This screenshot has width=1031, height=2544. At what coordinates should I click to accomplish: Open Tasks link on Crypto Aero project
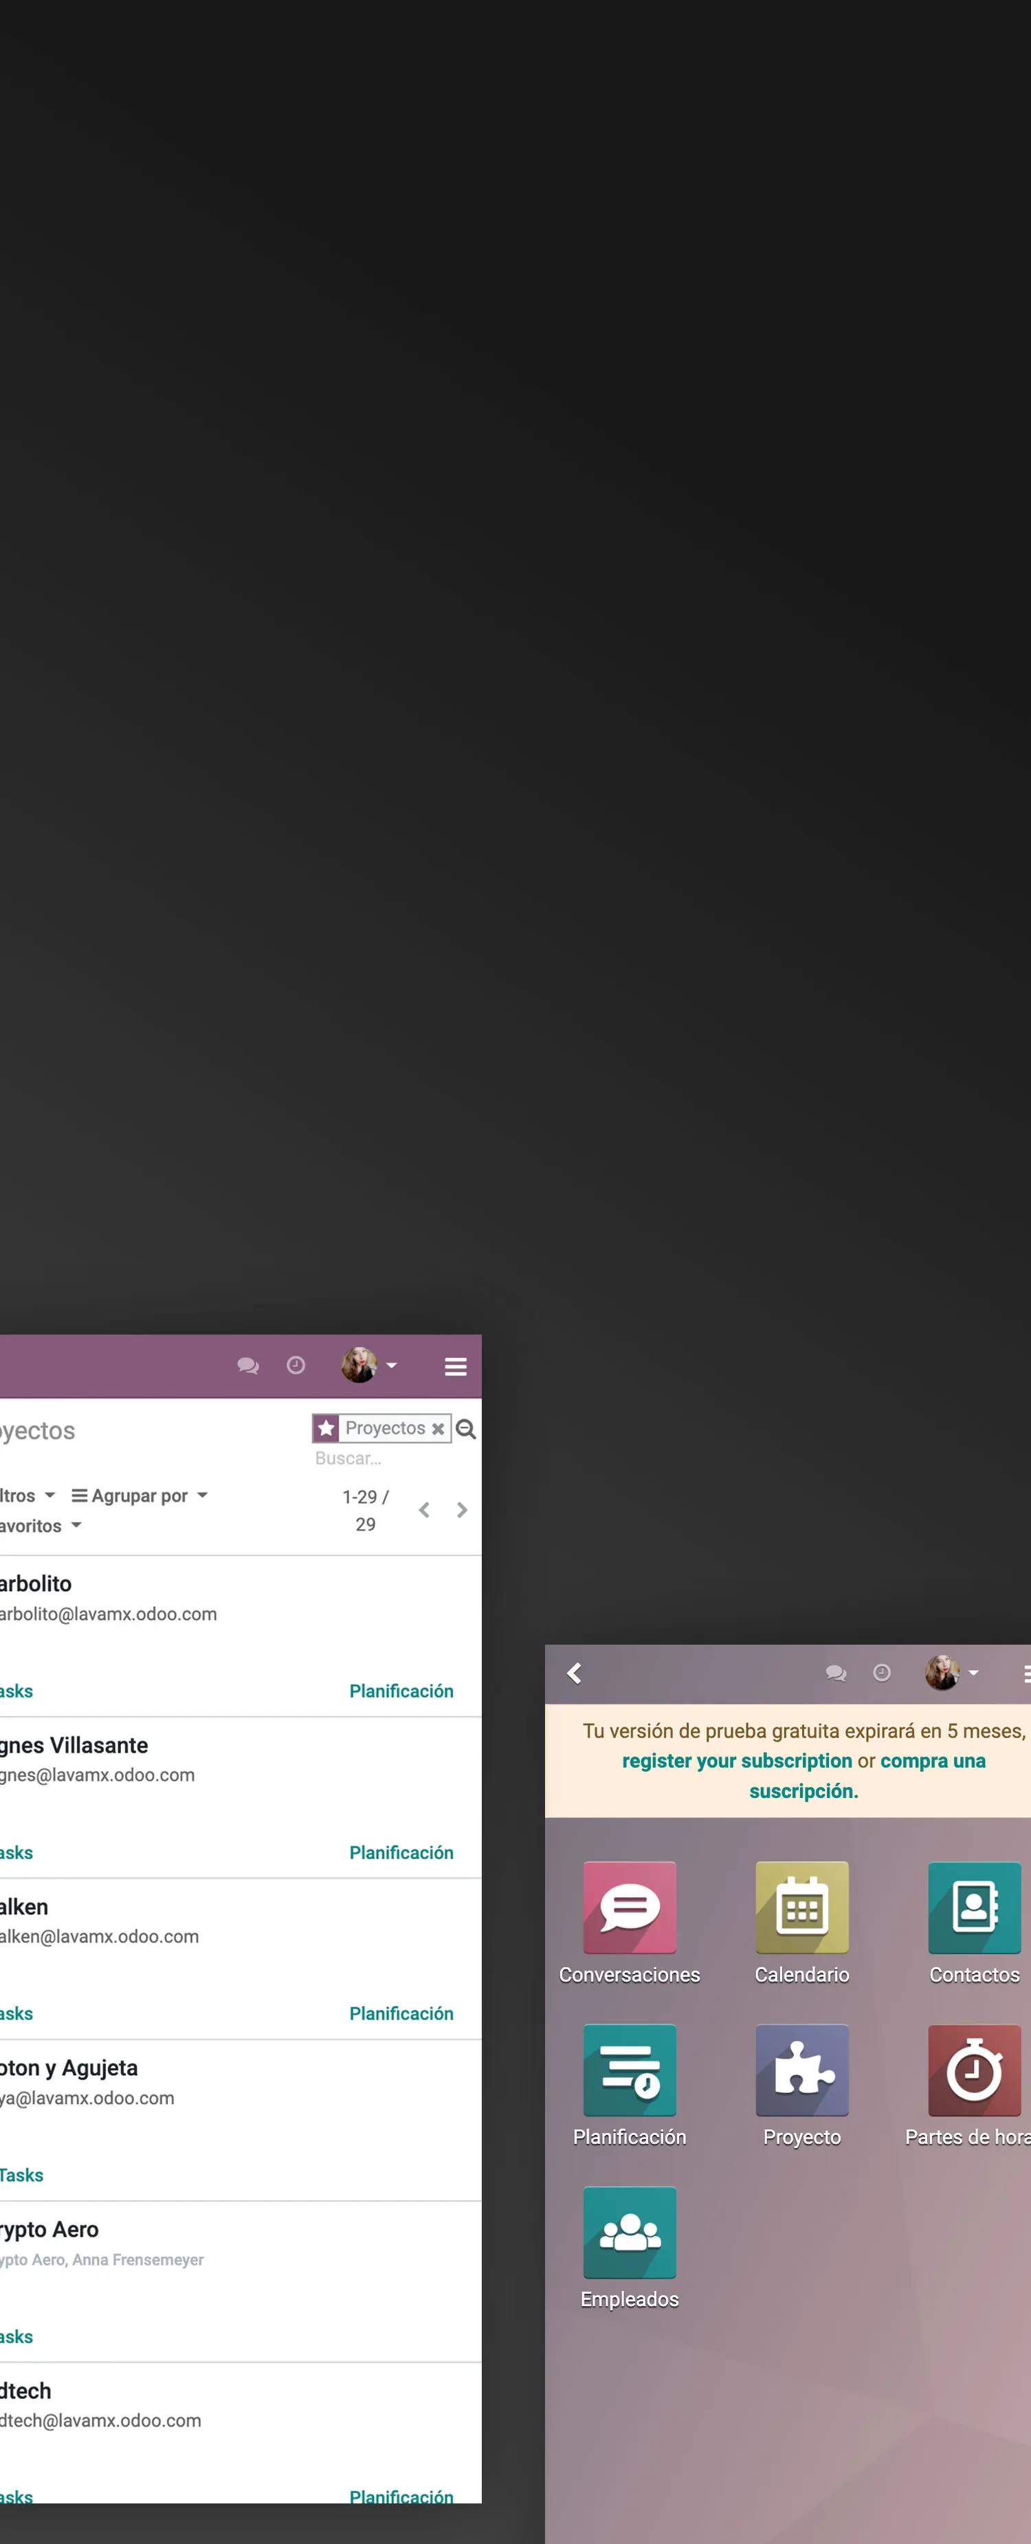[16, 2336]
